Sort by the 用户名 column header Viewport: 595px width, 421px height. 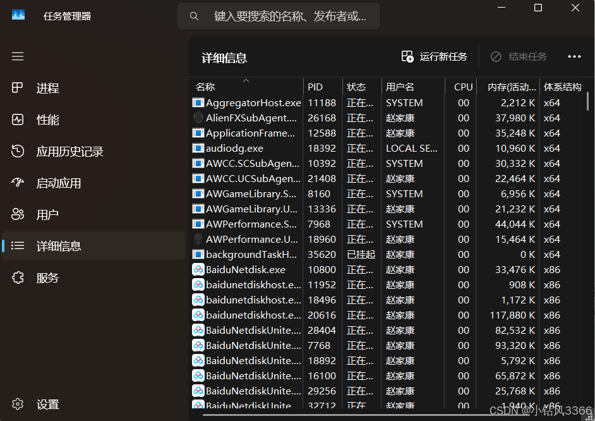coord(413,87)
